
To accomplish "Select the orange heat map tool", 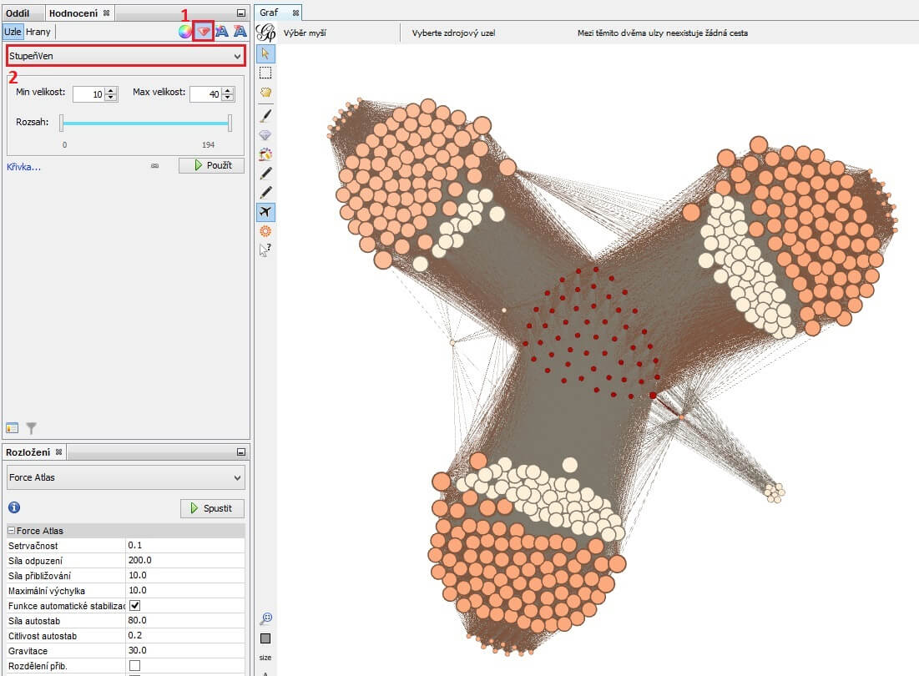I will (265, 231).
